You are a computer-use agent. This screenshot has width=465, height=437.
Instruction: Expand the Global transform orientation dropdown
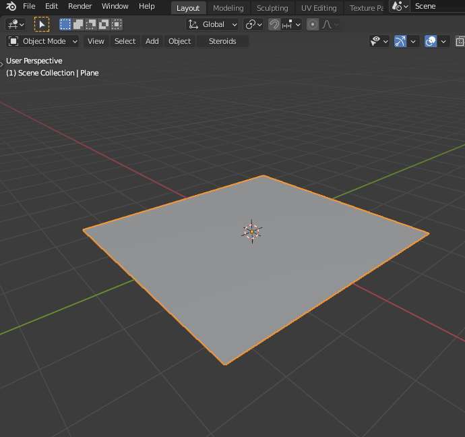coord(213,24)
